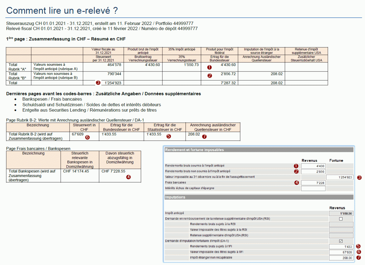Click marker 1 in the Rubrik A row
Screen dimensions: 365x265
point(209,67)
